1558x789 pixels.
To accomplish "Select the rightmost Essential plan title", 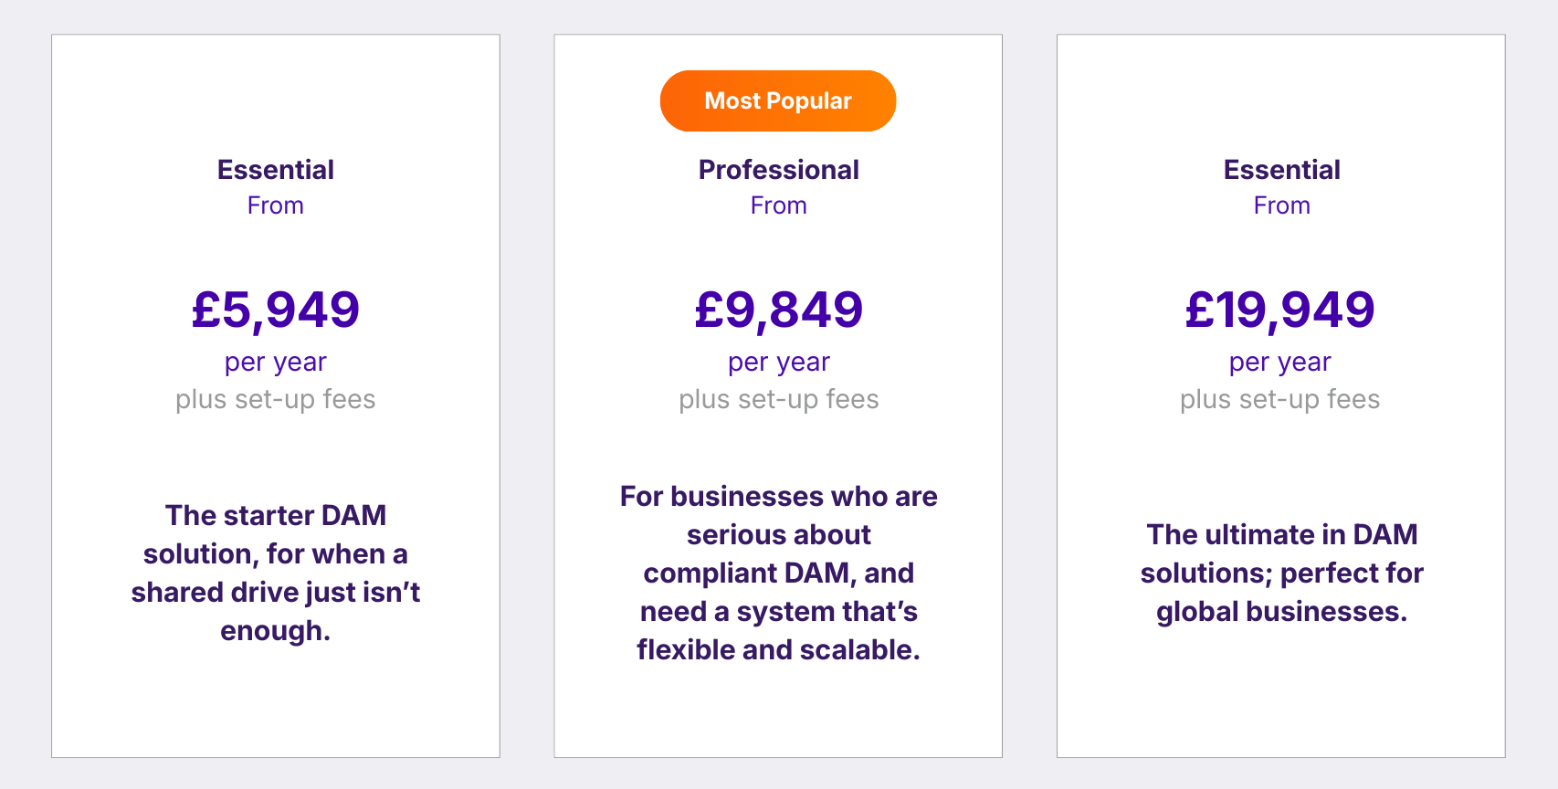I will 1281,170.
